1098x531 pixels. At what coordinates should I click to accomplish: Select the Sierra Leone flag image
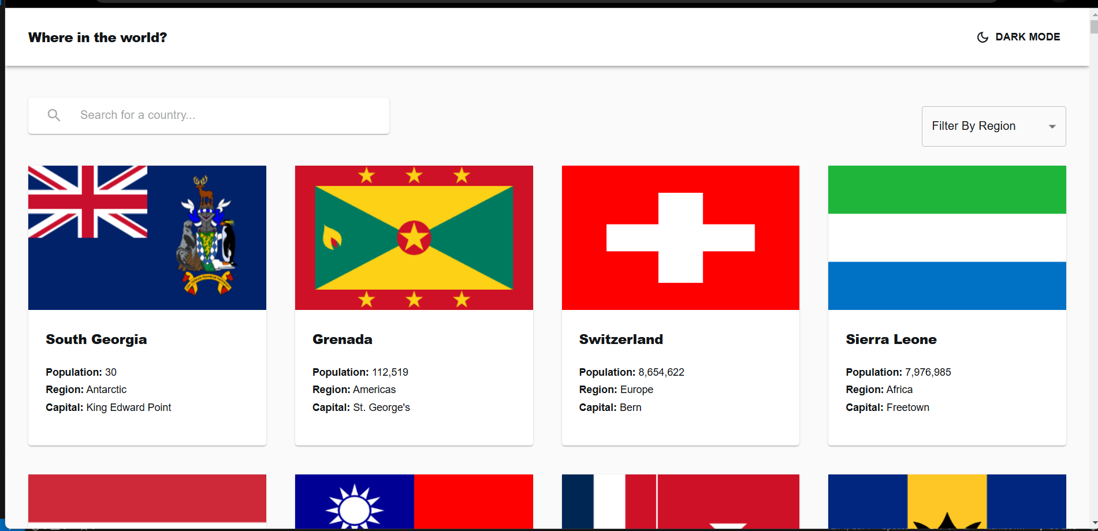[947, 238]
